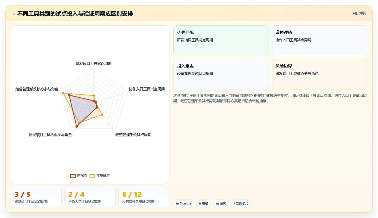This screenshot has width=378, height=218.
Task: Click the 数据卡片 sparkle icon
Action: [234, 203]
